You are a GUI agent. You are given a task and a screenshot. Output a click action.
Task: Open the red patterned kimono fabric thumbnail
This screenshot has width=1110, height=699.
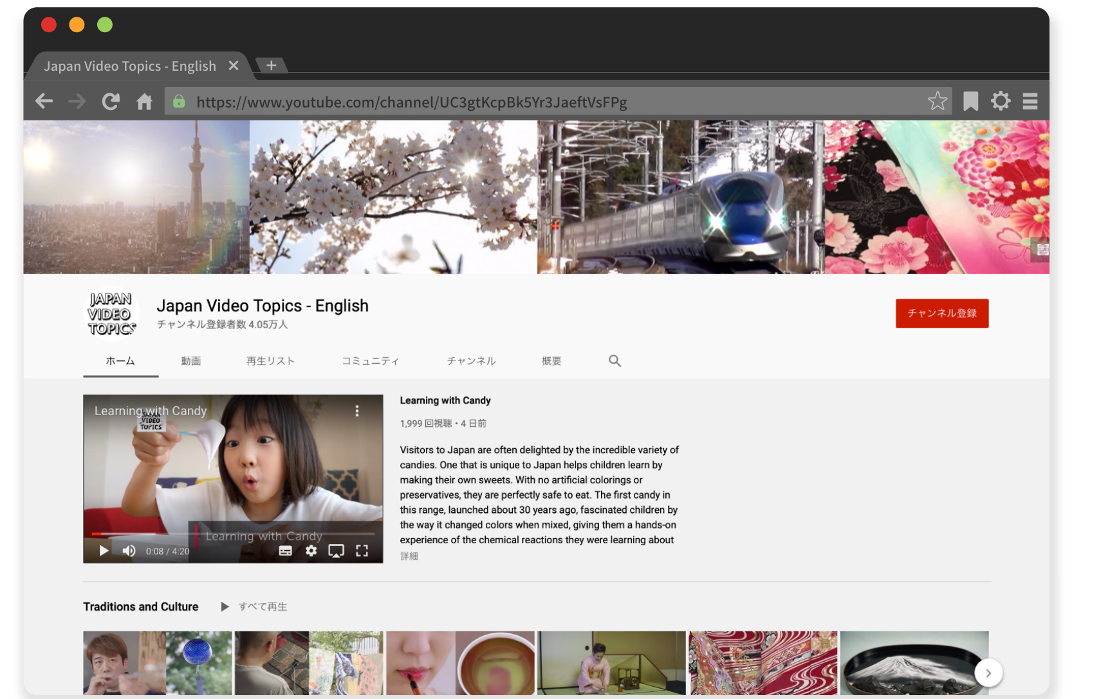(763, 663)
